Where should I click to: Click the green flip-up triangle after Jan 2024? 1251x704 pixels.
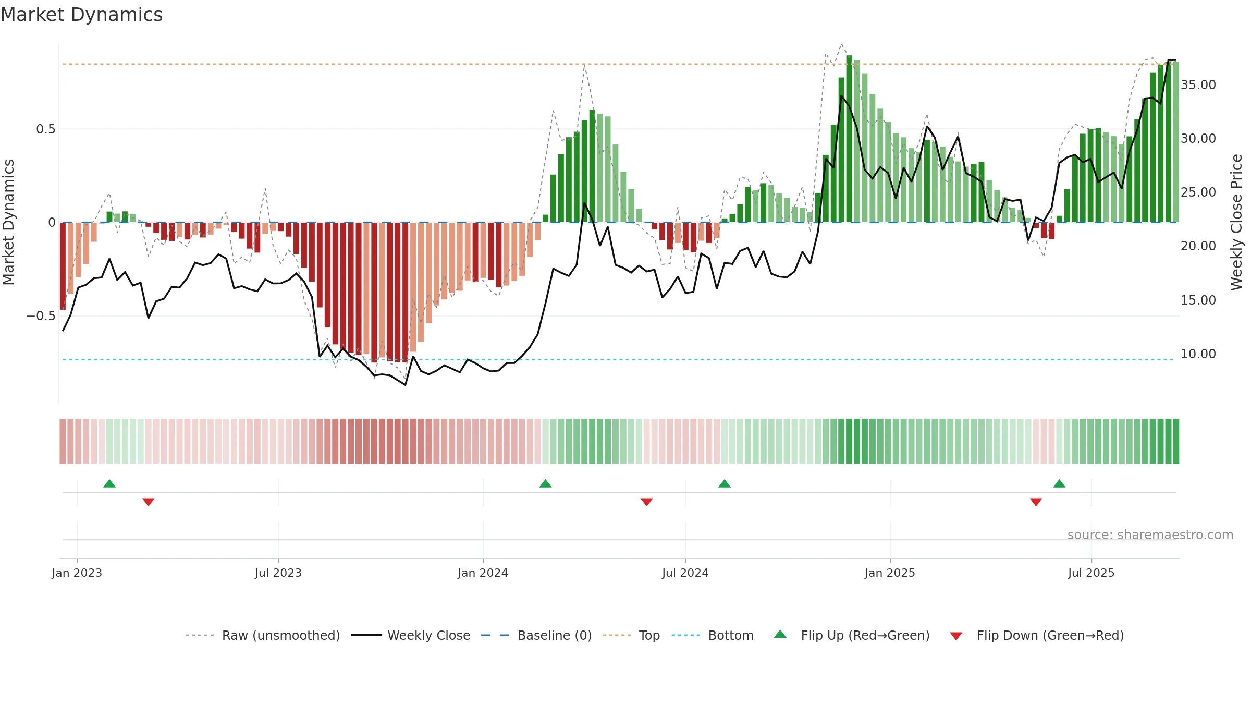point(545,483)
